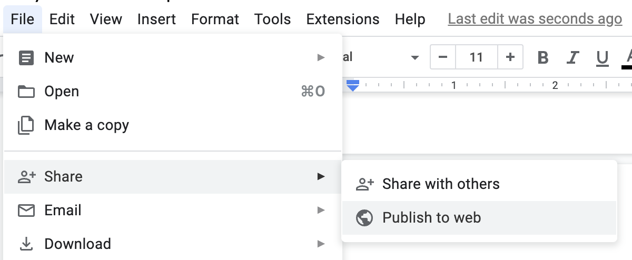The image size is (632, 260).
Task: Open the font family dropdown arrow
Action: click(414, 57)
